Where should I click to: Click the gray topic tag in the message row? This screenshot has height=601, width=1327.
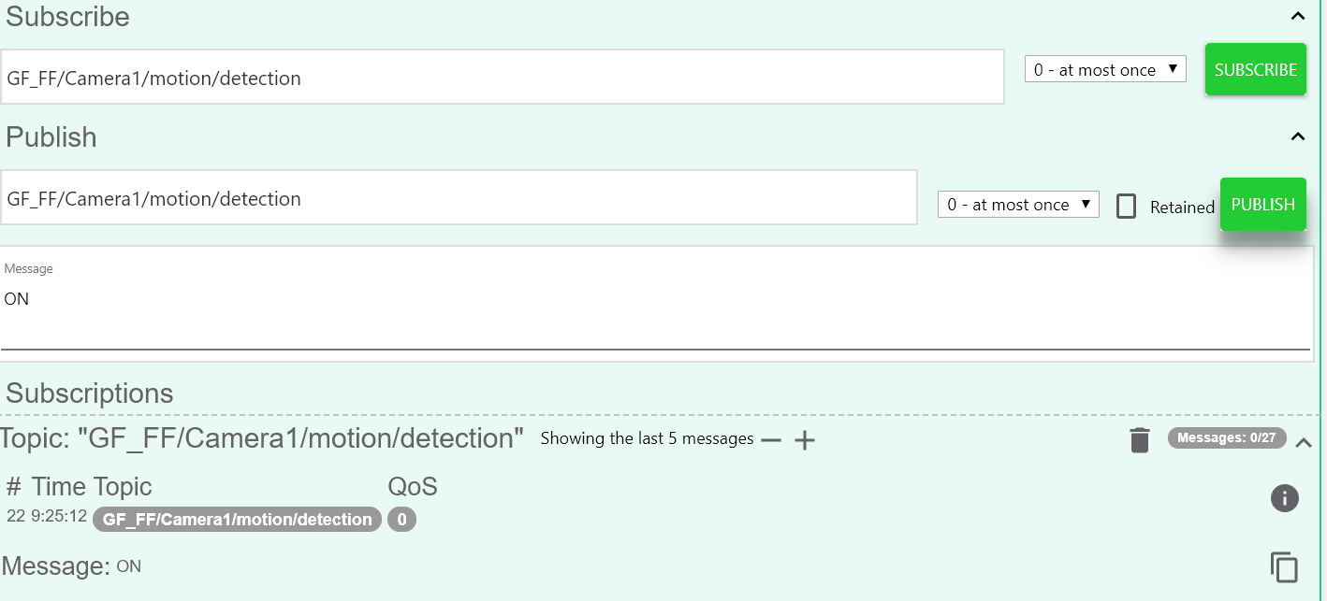[237, 520]
